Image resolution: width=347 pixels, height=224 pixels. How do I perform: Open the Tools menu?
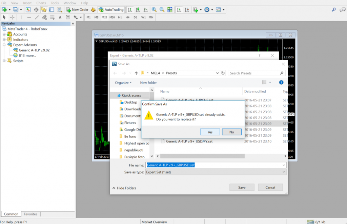55,3
